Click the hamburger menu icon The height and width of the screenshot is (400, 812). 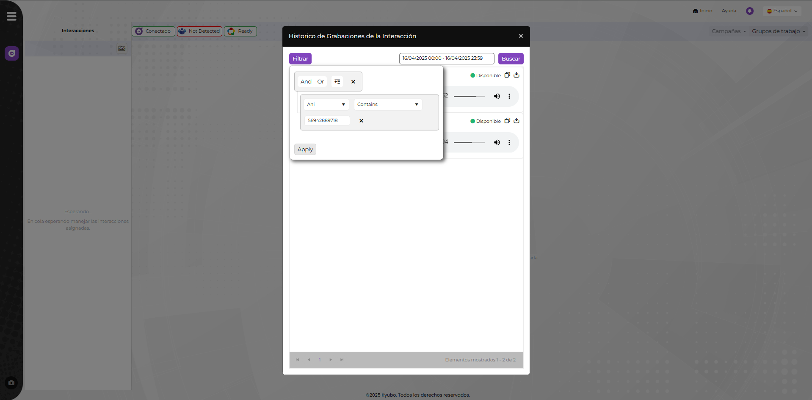click(x=11, y=16)
